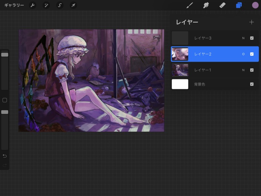The height and width of the screenshot is (196, 261).
Task: Open blend mode O of レイヤー2
Action: click(243, 54)
